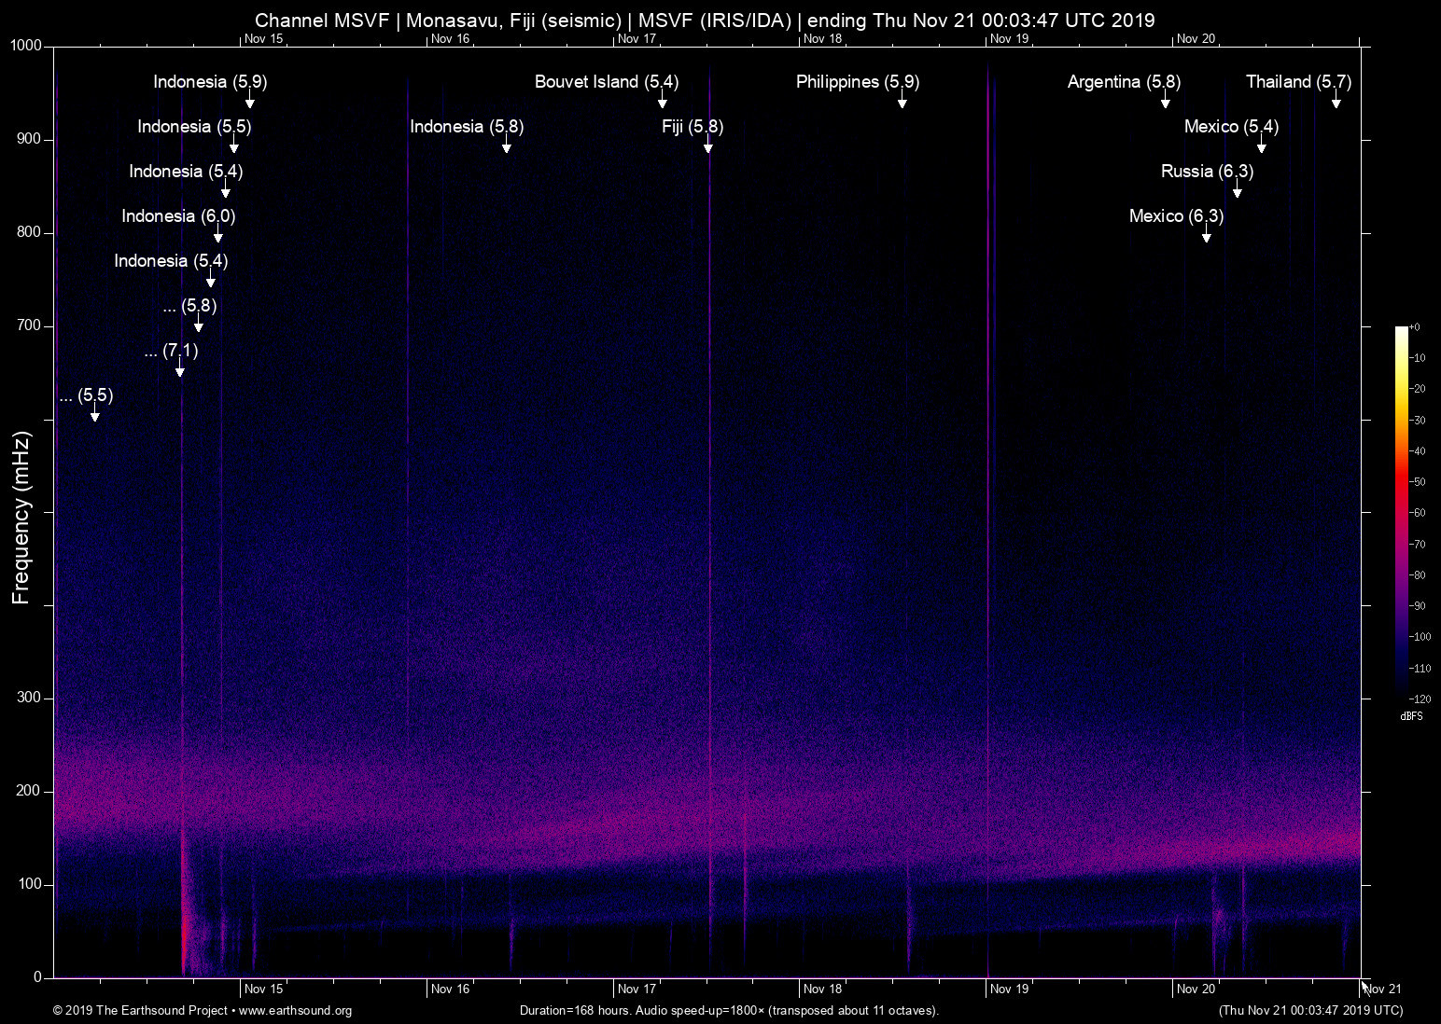1441x1024 pixels.
Task: Click the Philippines (5.9) earthquake annotation
Action: tap(857, 82)
